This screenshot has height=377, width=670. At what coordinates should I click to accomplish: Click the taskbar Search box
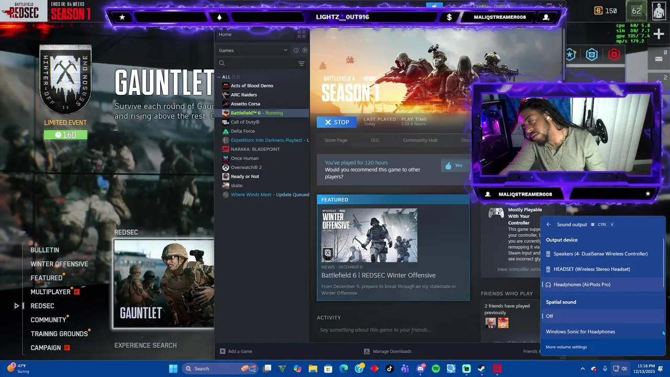(219, 369)
